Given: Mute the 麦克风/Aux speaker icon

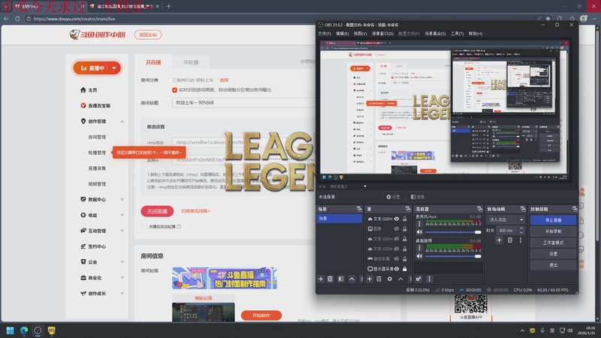Looking at the screenshot, I should [x=419, y=232].
